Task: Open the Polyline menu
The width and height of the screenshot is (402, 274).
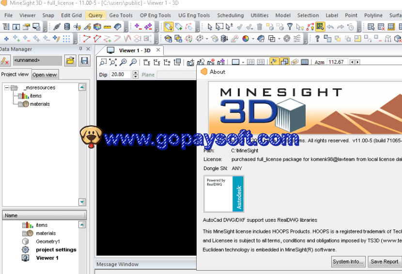Action: 373,15
